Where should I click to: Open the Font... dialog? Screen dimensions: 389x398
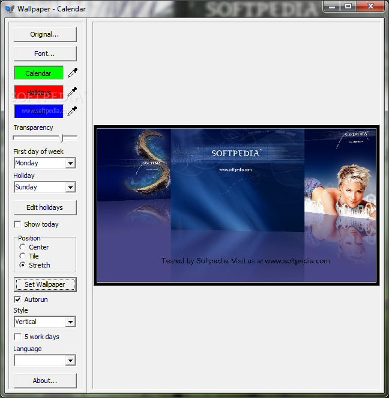click(45, 54)
